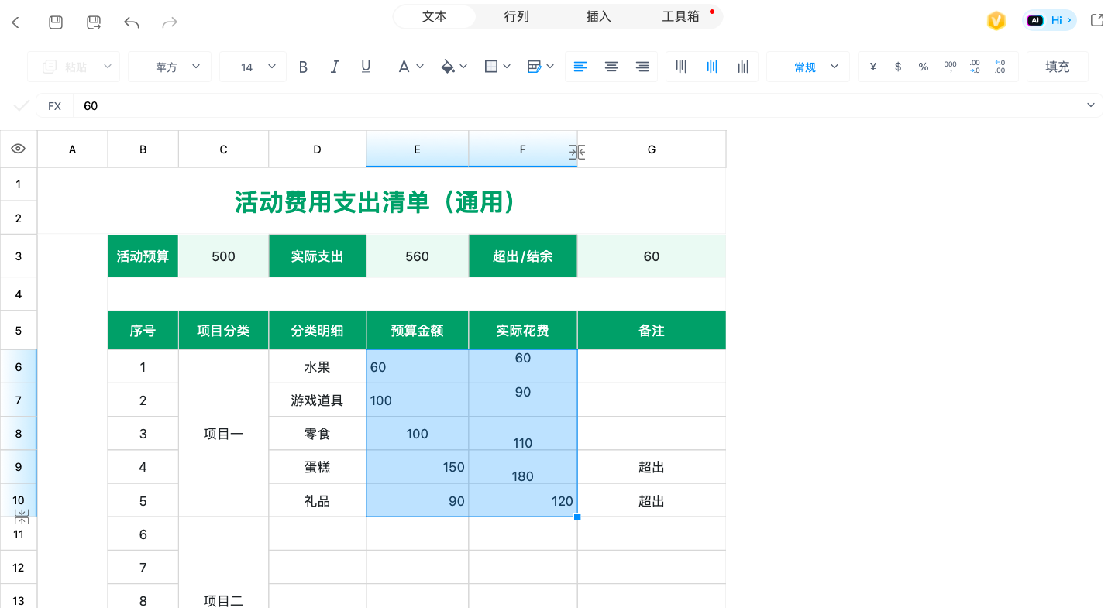The height and width of the screenshot is (608, 1108).
Task: Expand the table style dropdown arrow
Action: click(x=550, y=67)
